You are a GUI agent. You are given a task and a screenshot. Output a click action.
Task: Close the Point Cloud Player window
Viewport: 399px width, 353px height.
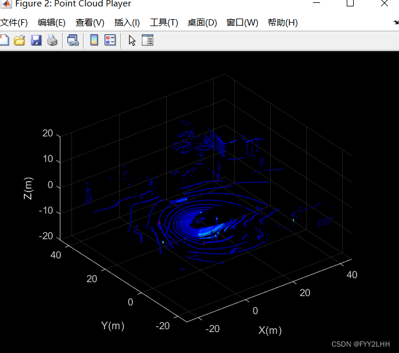click(x=384, y=3)
